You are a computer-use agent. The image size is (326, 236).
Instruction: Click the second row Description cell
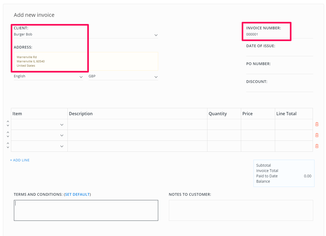click(137, 135)
